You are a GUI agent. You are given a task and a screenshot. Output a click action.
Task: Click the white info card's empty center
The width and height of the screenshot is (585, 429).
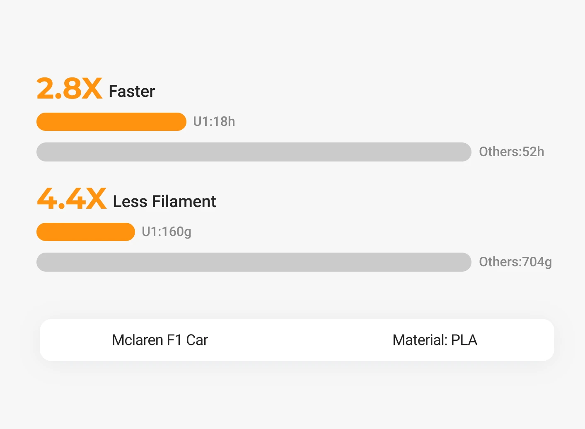[x=297, y=340]
